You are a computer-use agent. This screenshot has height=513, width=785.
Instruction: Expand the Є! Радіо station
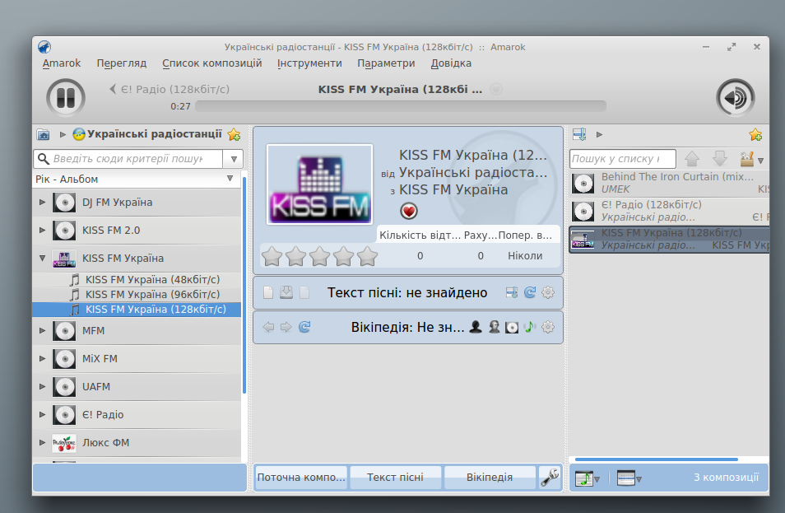[43, 415]
